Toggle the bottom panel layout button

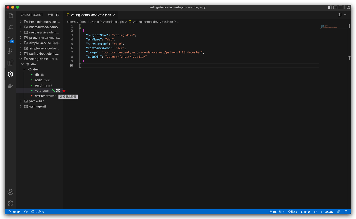point(335,7)
